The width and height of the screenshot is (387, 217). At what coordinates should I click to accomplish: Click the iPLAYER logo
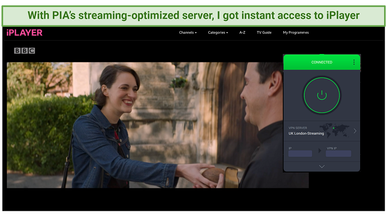[24, 33]
